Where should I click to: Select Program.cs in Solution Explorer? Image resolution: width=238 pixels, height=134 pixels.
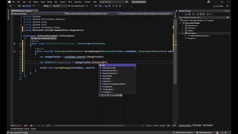[192, 38]
